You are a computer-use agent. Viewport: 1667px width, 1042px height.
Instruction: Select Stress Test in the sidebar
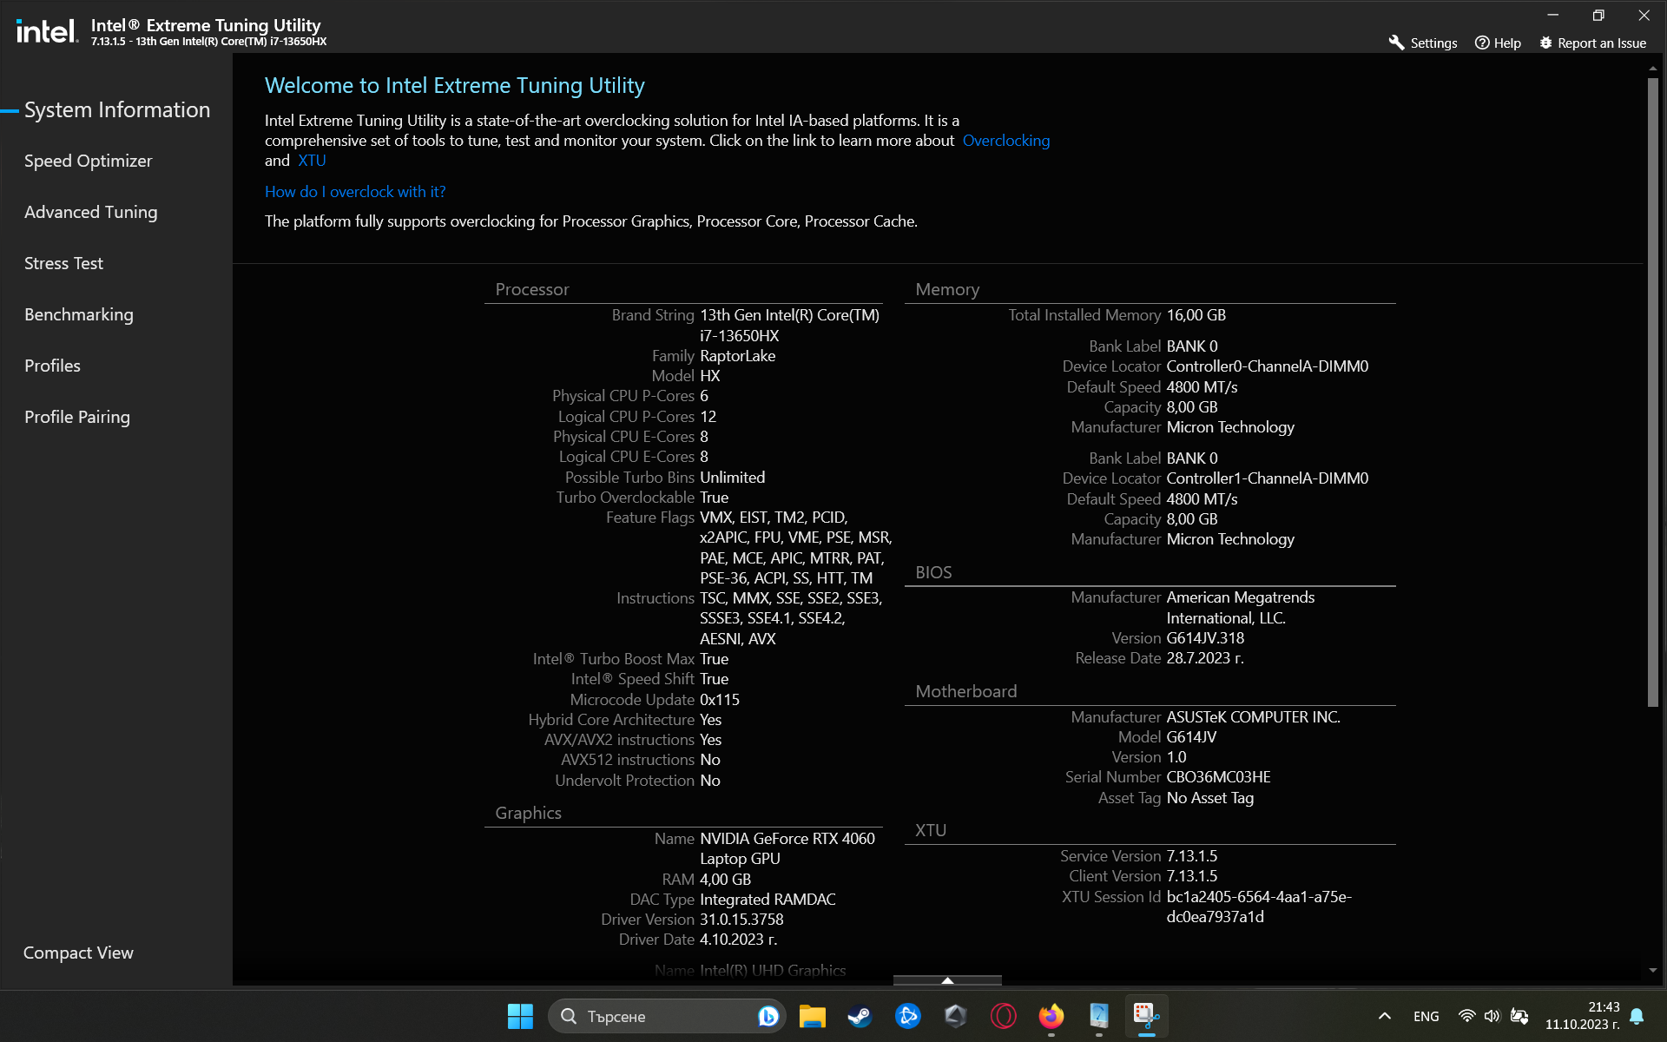point(63,263)
